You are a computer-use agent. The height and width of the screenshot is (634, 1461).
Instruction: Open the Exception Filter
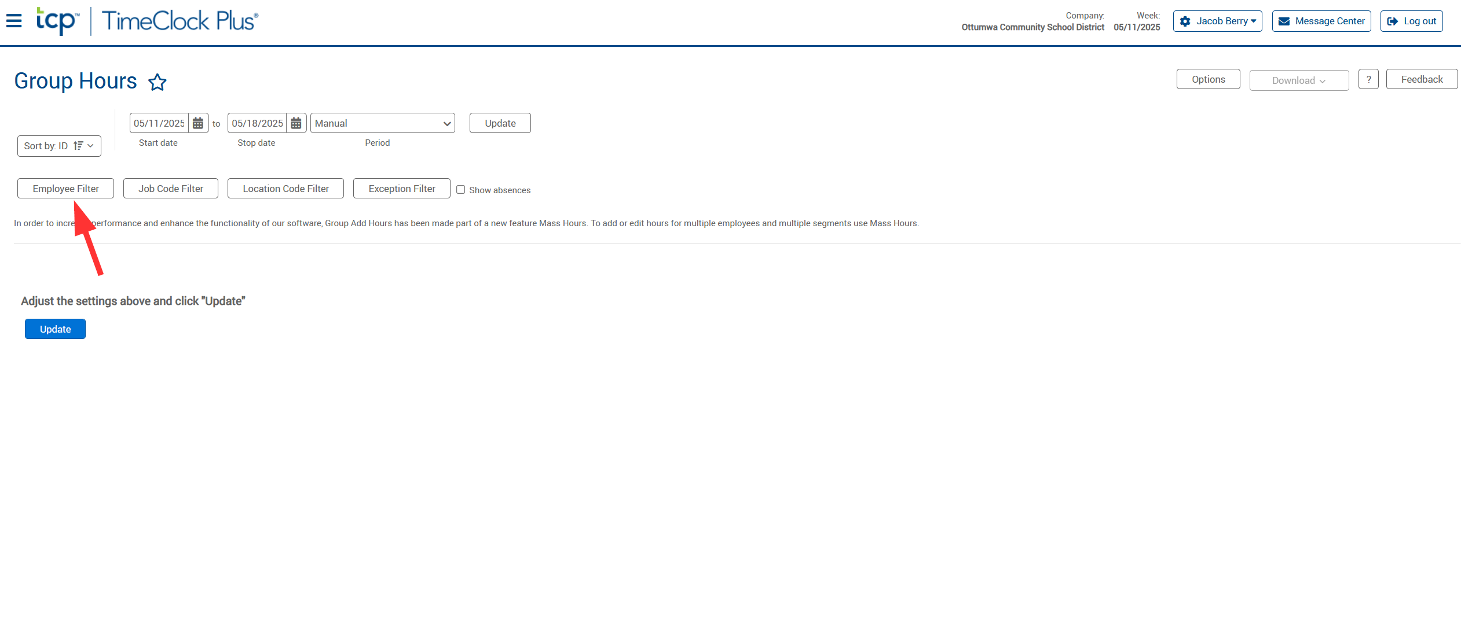(401, 189)
